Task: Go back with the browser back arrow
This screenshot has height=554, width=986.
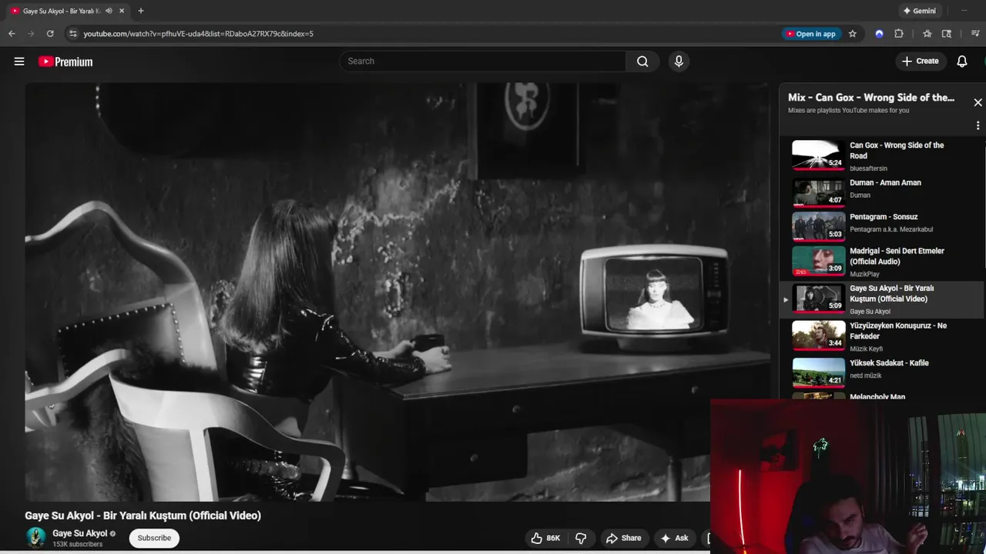Action: tap(12, 34)
